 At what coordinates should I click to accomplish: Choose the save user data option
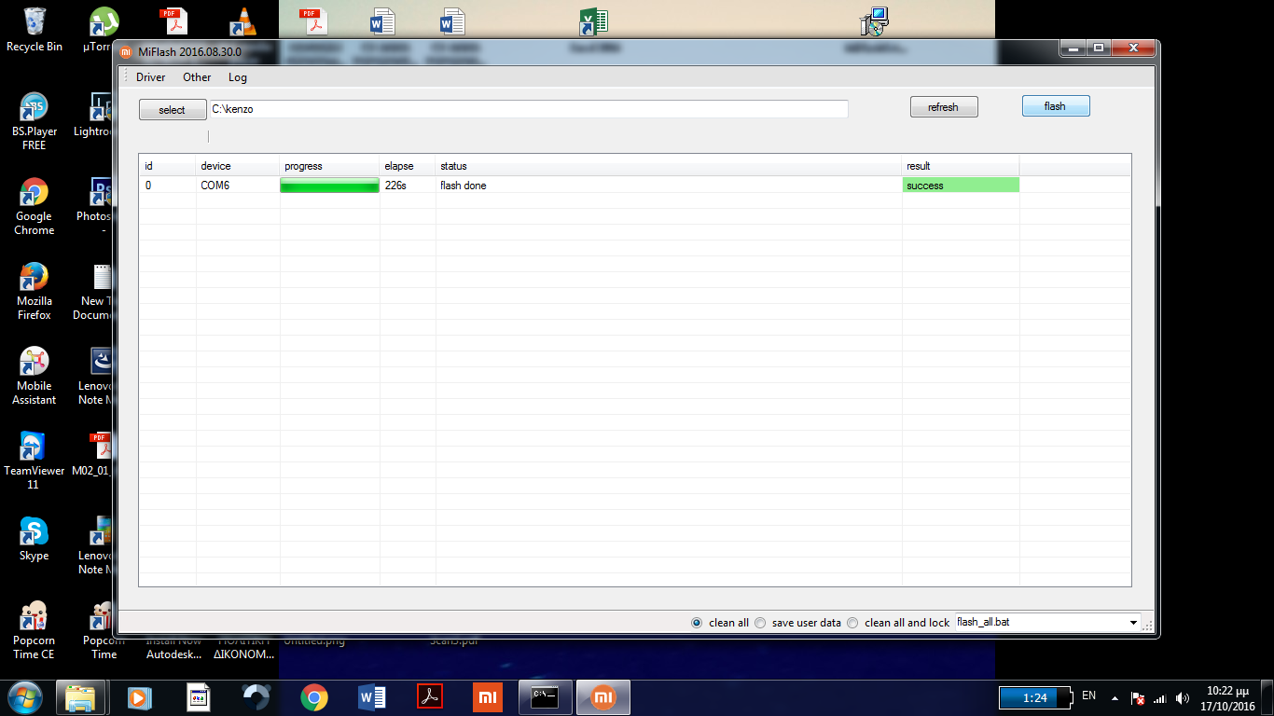pos(760,623)
